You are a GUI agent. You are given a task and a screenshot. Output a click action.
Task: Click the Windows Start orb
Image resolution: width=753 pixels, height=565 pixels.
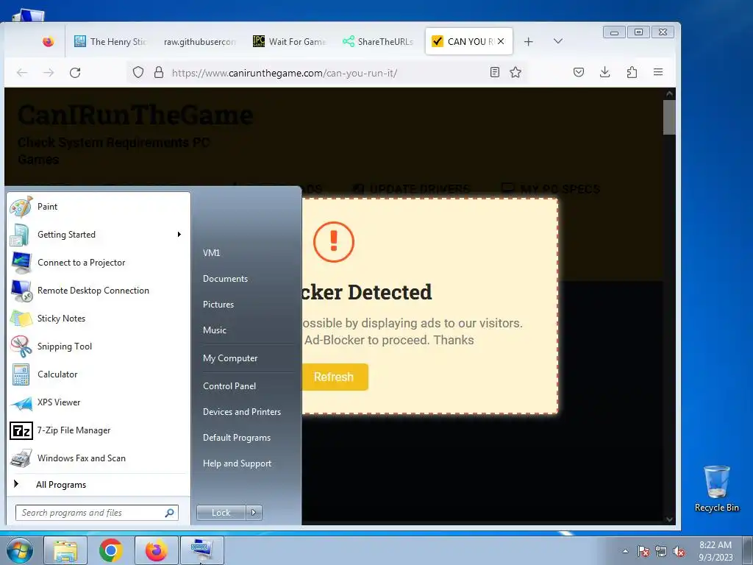tap(19, 550)
